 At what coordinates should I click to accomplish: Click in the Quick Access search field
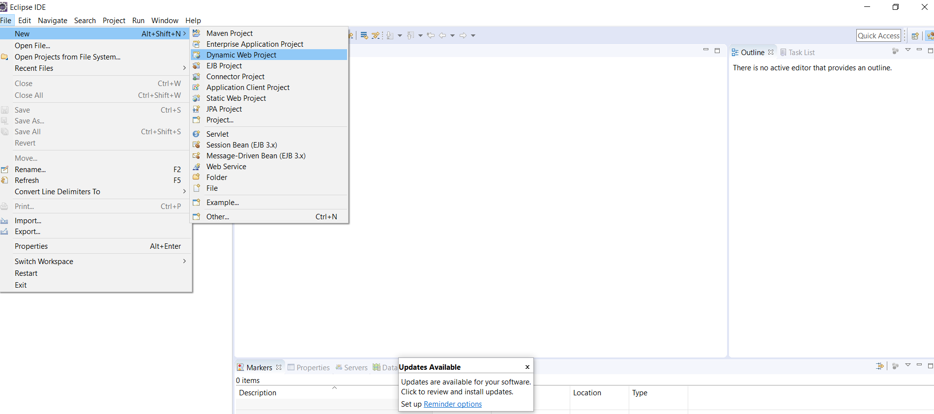878,35
